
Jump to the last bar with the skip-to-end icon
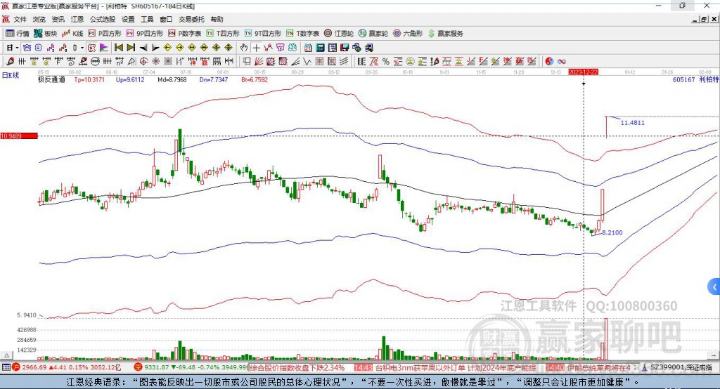(131, 48)
